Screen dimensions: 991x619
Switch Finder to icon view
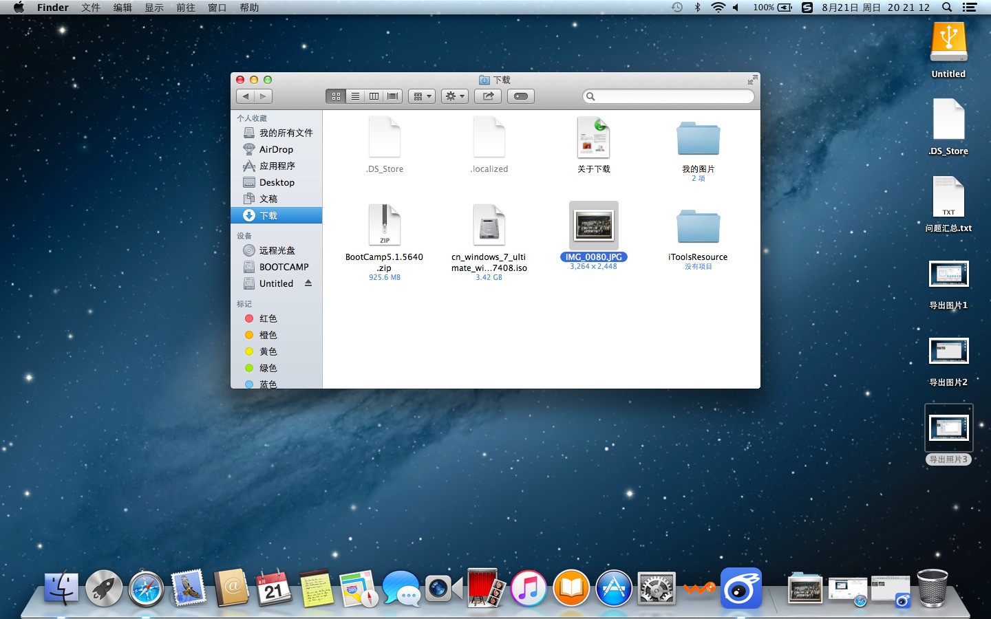pyautogui.click(x=336, y=96)
